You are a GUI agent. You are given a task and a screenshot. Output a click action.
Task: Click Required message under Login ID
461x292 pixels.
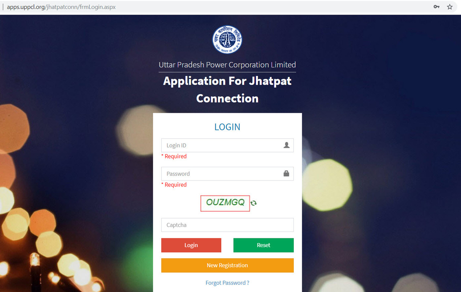[x=174, y=156]
